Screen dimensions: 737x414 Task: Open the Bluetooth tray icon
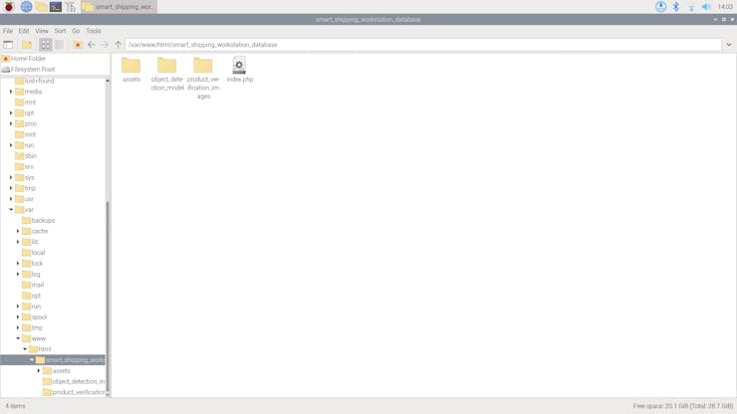coord(676,7)
